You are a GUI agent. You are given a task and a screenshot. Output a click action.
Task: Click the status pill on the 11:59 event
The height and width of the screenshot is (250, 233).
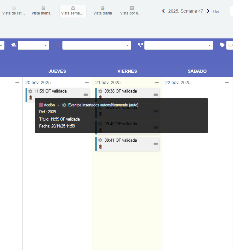[85, 95]
